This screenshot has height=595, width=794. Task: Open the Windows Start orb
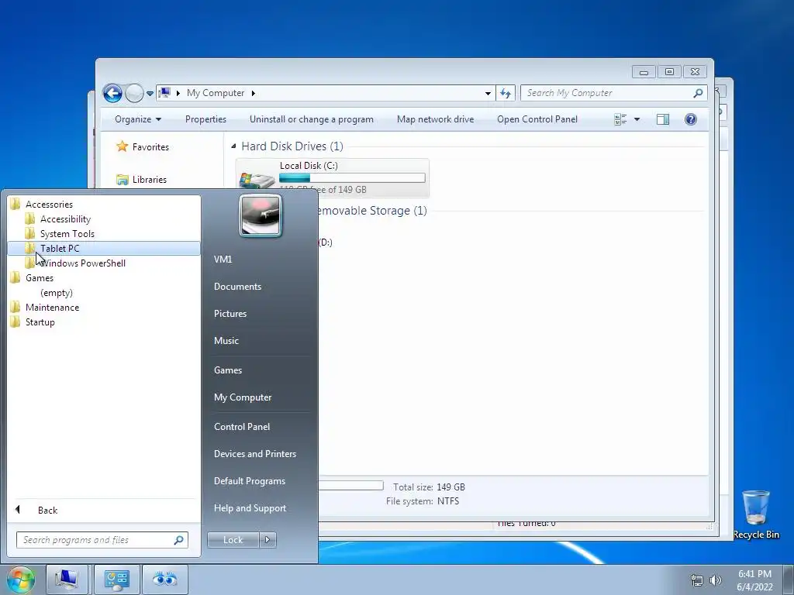(x=21, y=580)
